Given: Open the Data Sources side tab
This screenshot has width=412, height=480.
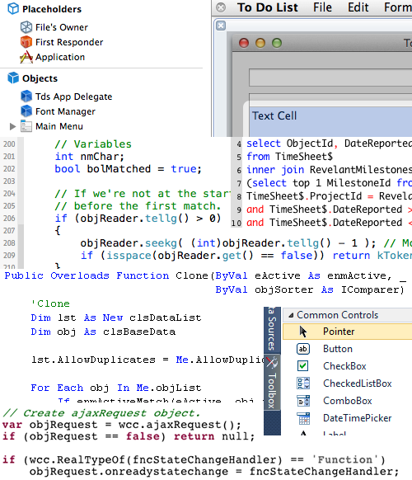Looking at the screenshot, I should tap(272, 330).
